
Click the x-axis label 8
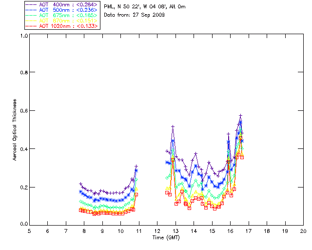pyautogui.click(x=84, y=231)
